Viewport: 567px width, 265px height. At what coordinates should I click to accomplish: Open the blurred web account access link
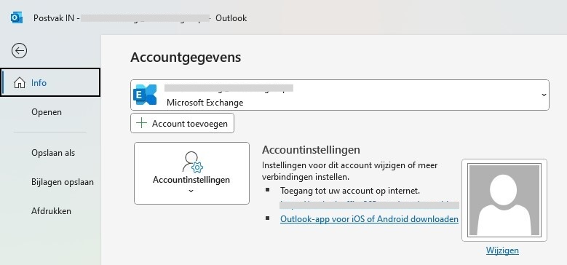(x=369, y=205)
